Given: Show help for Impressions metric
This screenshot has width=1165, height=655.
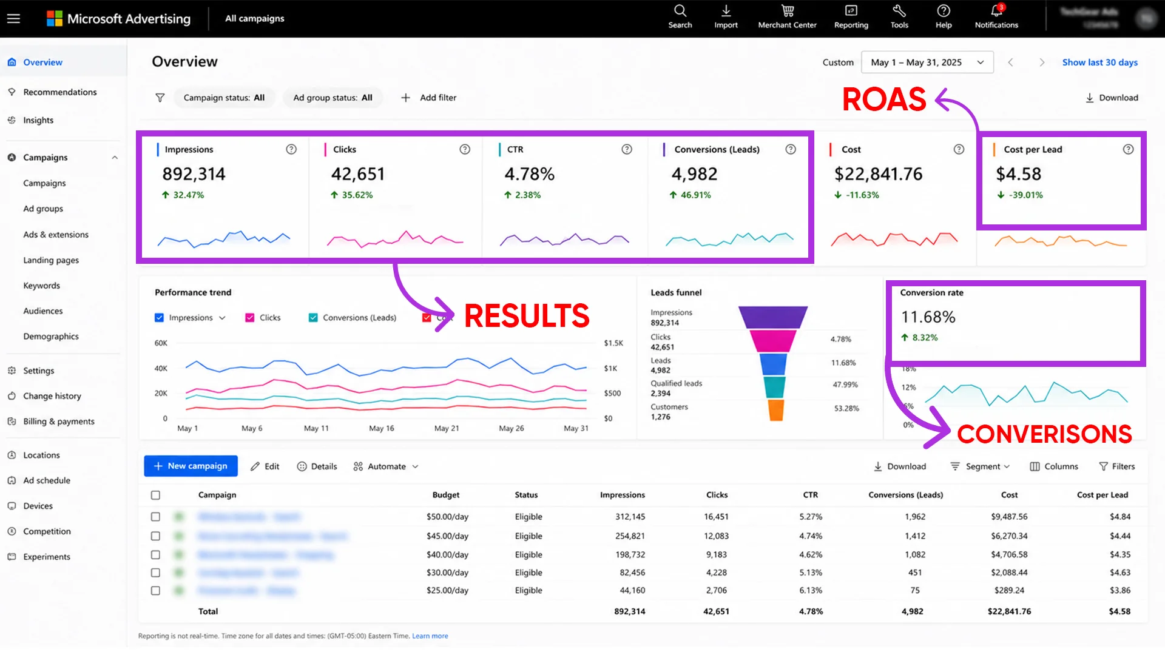Looking at the screenshot, I should click(291, 149).
